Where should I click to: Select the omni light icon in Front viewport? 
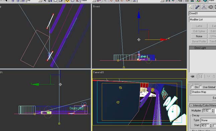pos(139,40)
